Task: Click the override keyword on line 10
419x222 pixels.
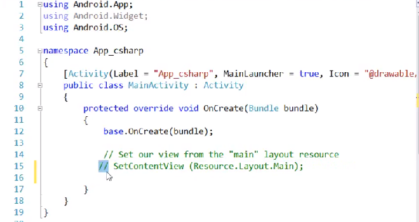Action: (x=153, y=108)
